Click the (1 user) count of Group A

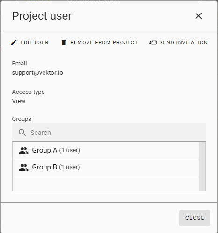(70, 150)
